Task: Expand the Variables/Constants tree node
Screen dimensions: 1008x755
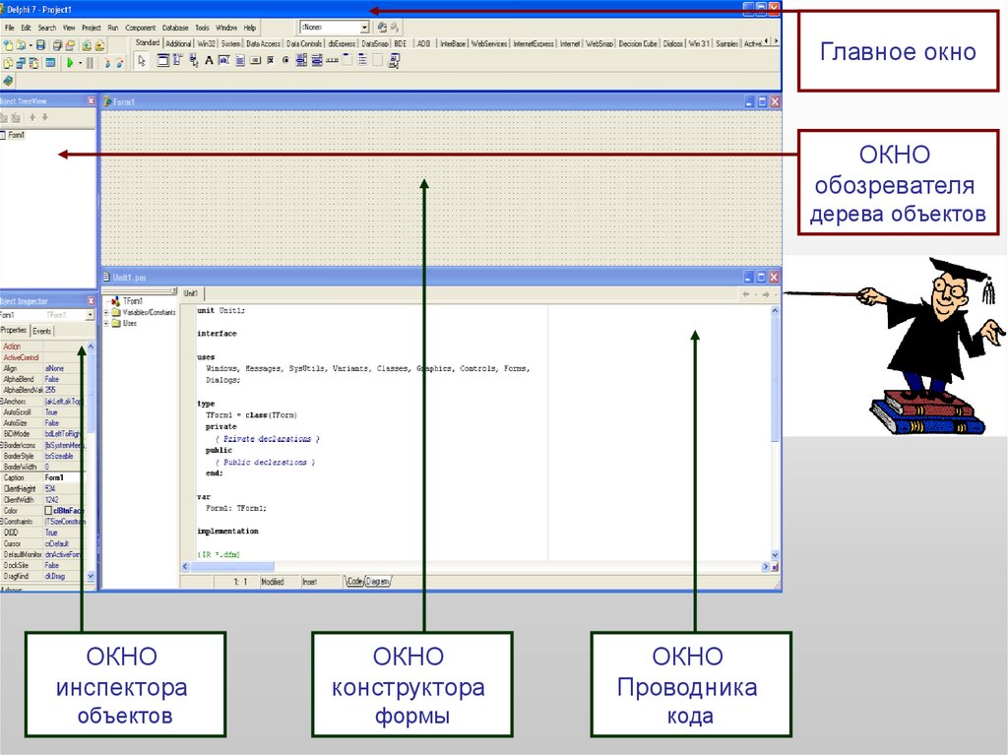Action: (105, 312)
